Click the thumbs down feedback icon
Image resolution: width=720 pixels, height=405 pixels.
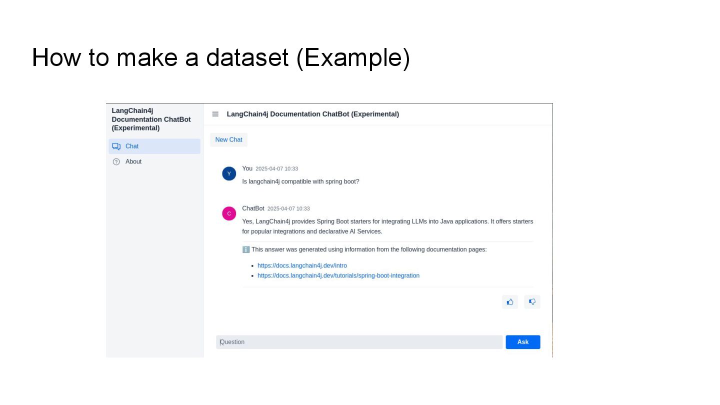532,302
